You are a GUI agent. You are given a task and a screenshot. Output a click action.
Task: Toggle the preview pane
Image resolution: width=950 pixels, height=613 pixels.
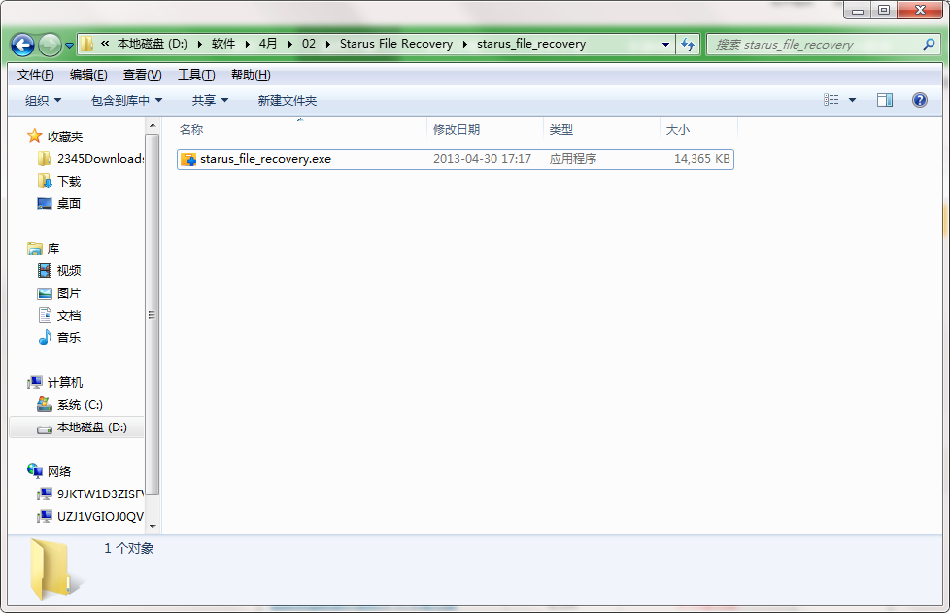click(x=885, y=100)
